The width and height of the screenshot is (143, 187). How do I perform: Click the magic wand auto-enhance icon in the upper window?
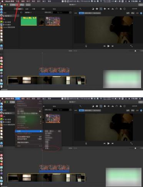pos(81,9)
